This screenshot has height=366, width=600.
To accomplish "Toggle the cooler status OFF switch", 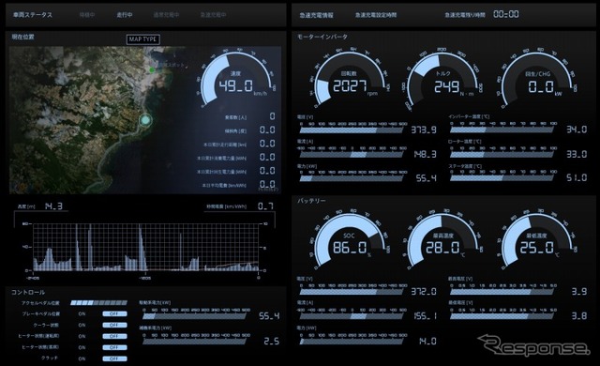I will pos(114,325).
